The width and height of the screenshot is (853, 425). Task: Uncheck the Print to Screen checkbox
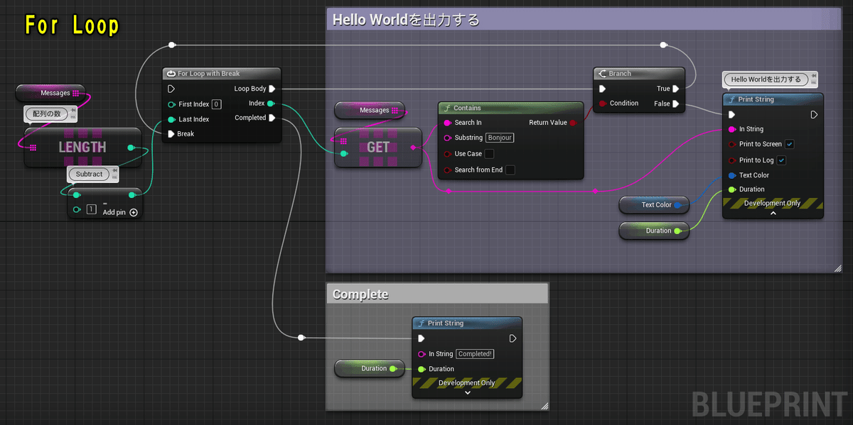(x=790, y=144)
